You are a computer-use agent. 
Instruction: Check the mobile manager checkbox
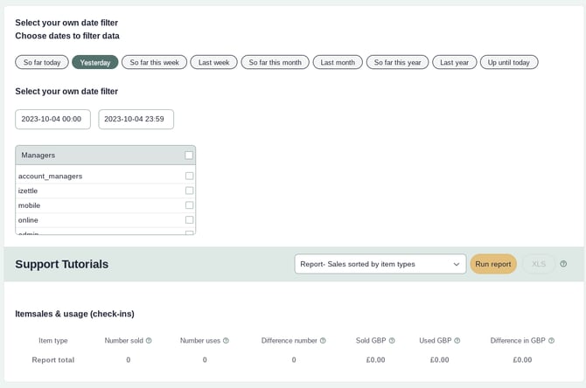click(189, 205)
